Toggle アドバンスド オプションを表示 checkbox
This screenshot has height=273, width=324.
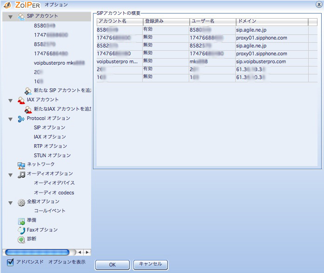pyautogui.click(x=10, y=262)
